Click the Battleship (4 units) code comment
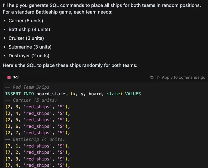Screen dimensions: 208x168 point(35,139)
